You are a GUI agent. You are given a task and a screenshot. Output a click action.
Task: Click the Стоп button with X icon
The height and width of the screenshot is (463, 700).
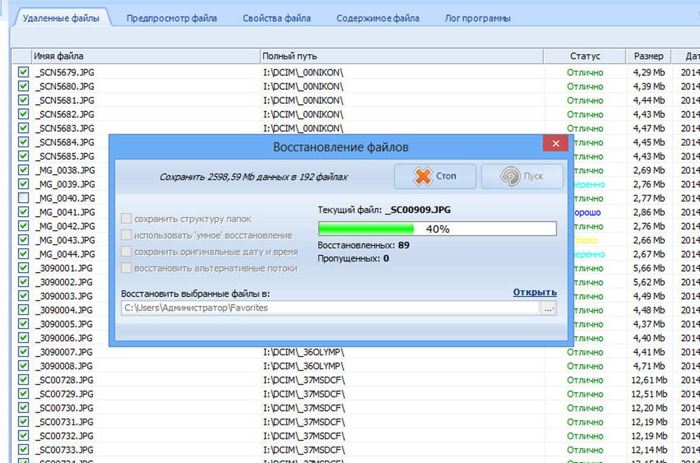(x=435, y=176)
